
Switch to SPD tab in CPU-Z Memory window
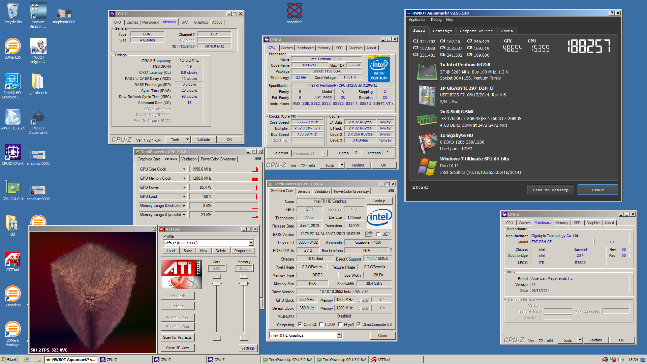click(x=185, y=22)
